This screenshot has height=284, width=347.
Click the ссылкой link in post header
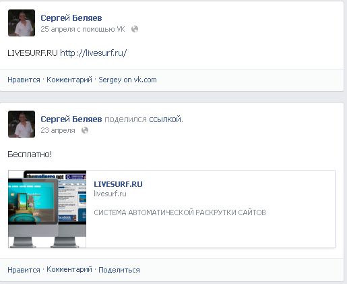point(166,119)
